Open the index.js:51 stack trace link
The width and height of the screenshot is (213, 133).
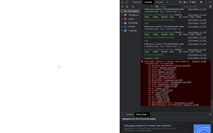pyautogui.click(x=166, y=90)
